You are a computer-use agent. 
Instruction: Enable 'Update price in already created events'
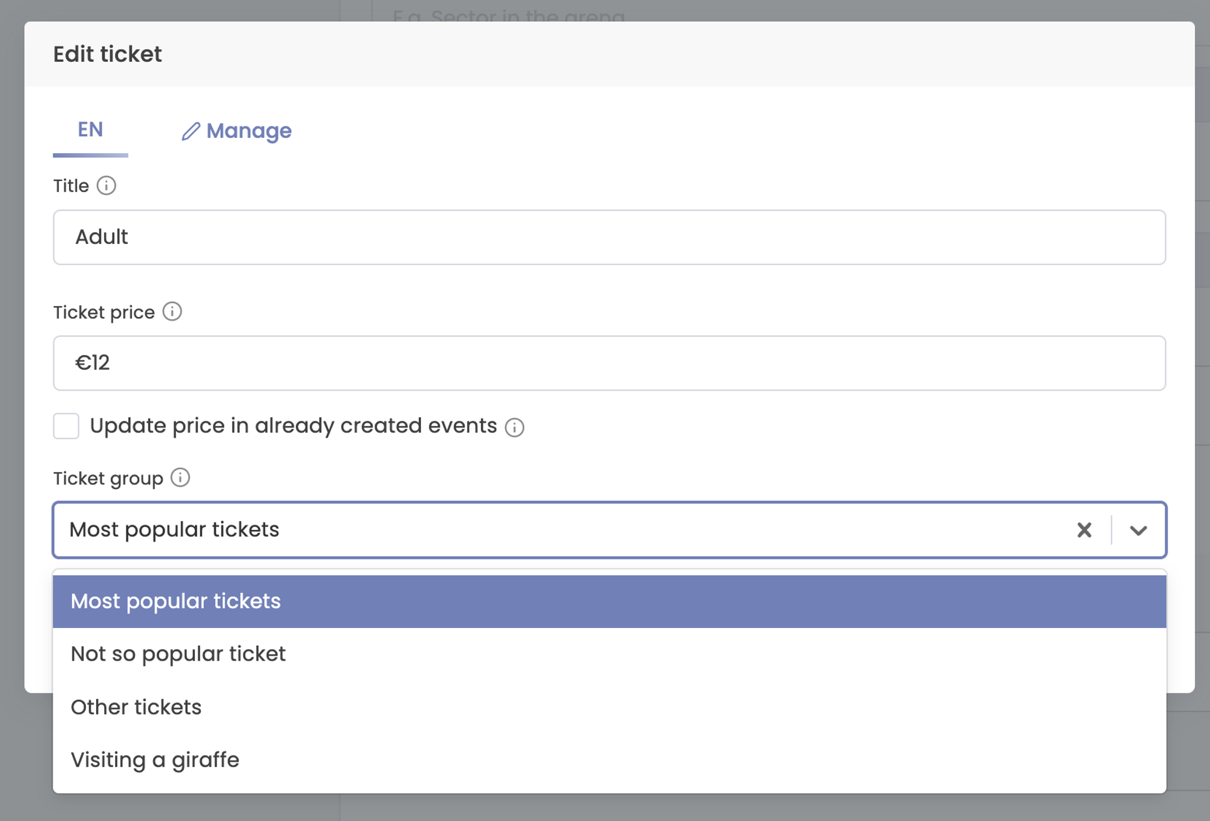click(66, 426)
